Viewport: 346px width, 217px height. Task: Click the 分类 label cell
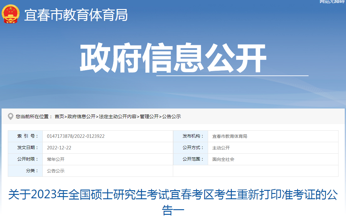(25, 171)
